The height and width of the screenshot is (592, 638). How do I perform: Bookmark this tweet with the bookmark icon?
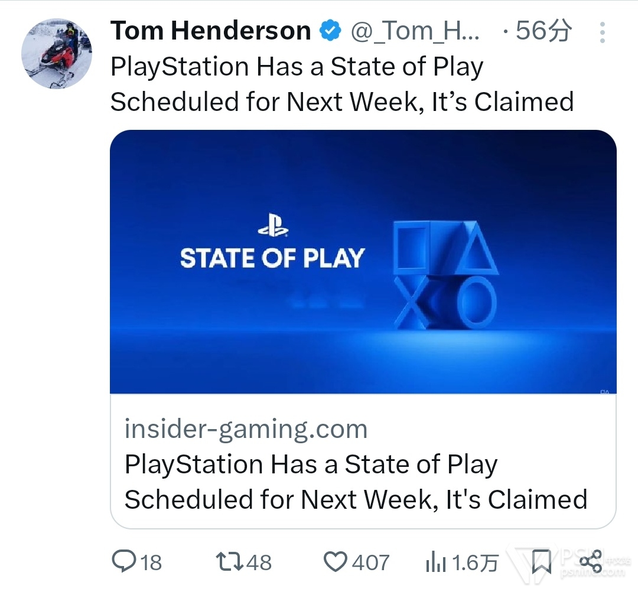coord(541,562)
